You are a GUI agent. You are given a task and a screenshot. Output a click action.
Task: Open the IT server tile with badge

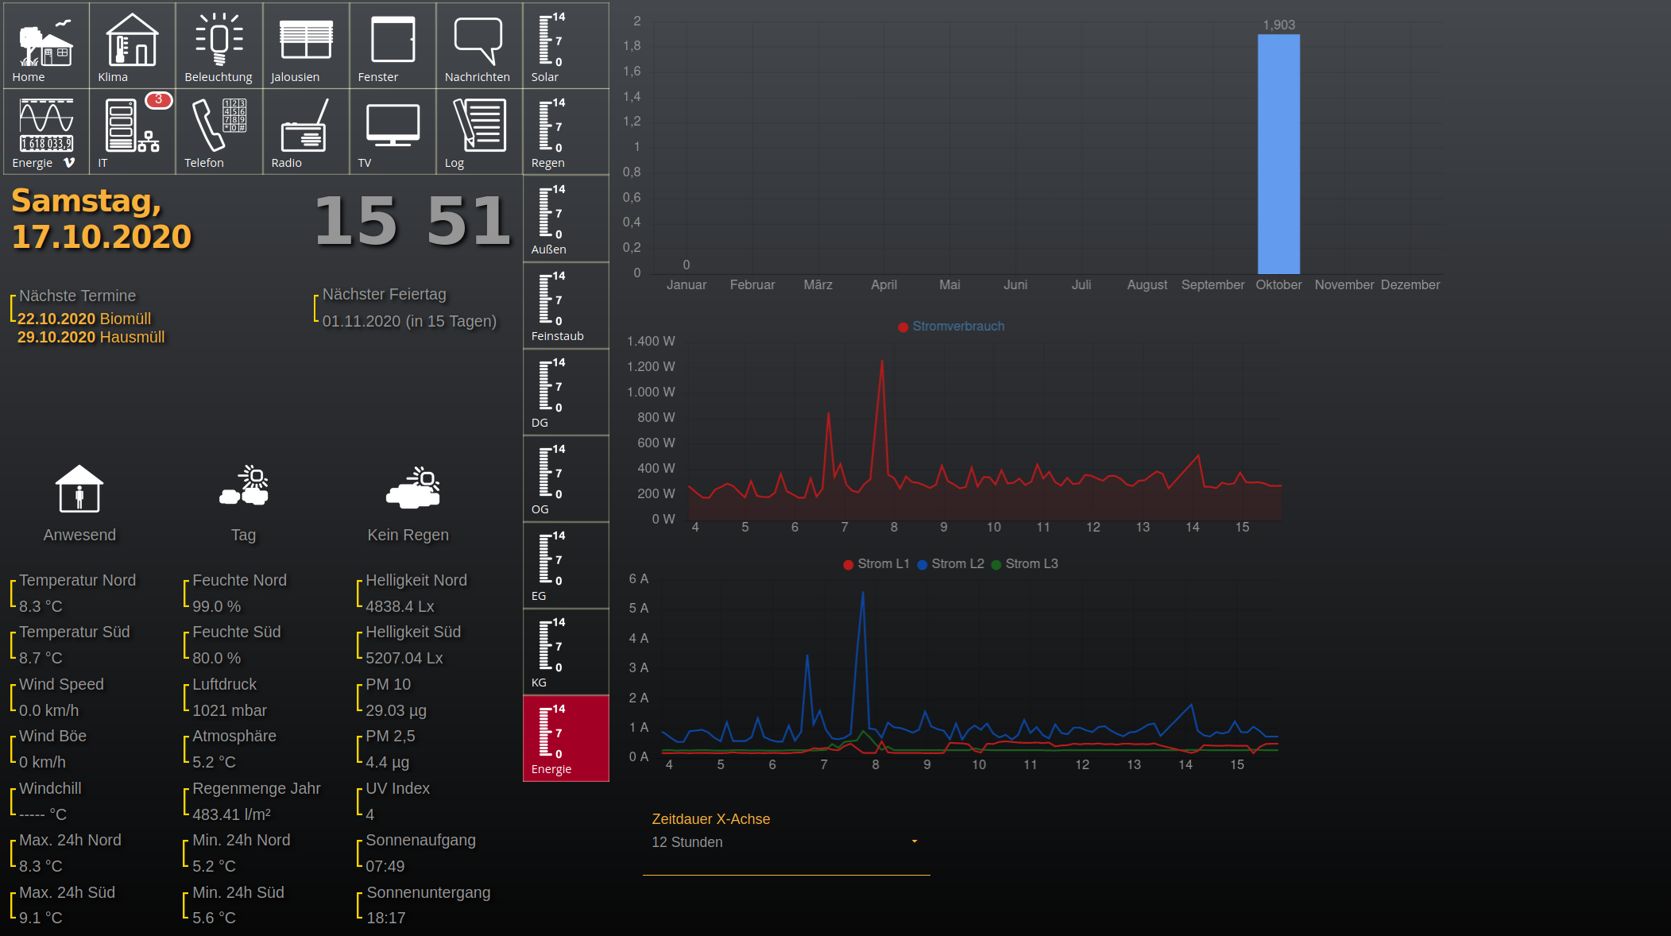click(132, 131)
